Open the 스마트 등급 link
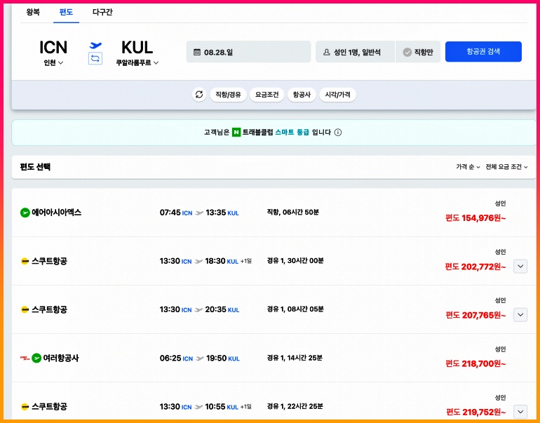 tap(292, 133)
